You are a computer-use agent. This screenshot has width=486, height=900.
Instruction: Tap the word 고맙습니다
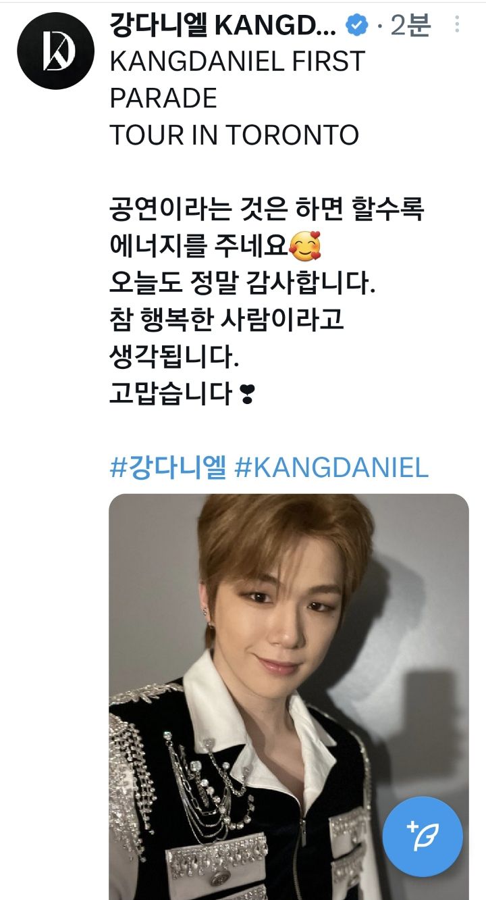coord(171,394)
